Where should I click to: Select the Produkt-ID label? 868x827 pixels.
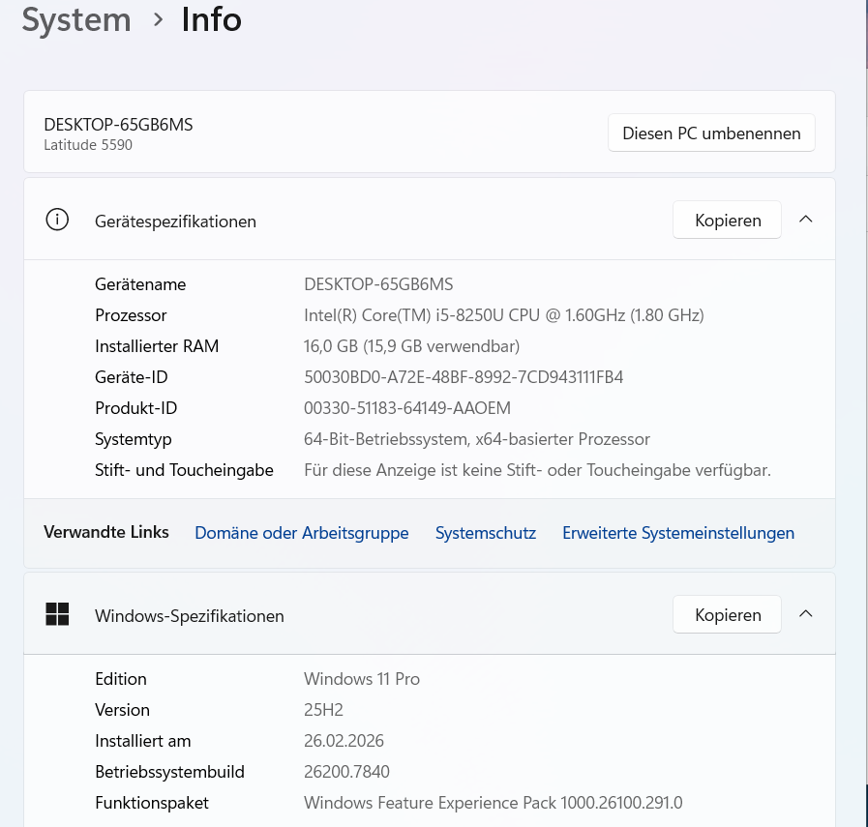click(x=136, y=408)
